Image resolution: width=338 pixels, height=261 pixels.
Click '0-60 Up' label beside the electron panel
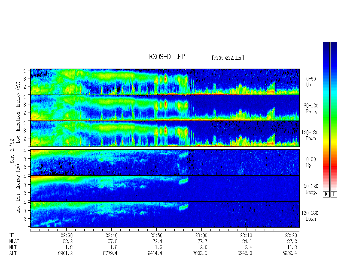click(311, 82)
